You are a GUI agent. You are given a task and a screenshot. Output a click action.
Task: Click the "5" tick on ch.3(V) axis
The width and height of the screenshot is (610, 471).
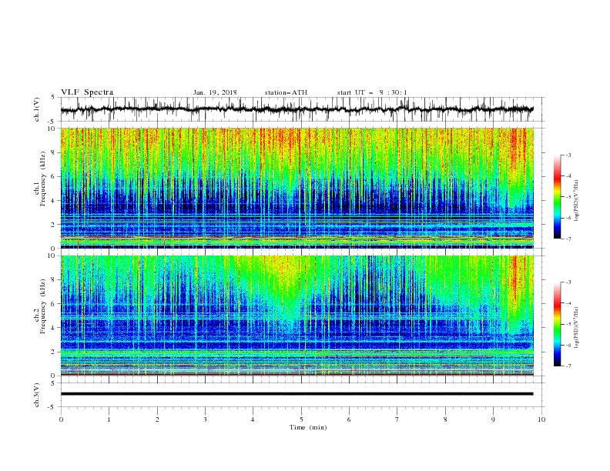tap(53, 382)
